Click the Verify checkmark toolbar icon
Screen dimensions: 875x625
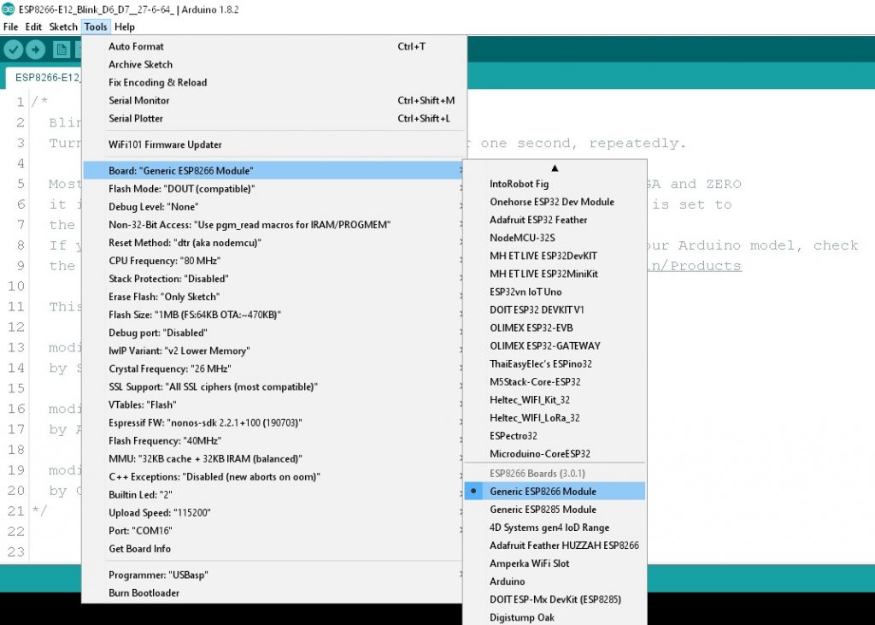tap(13, 50)
